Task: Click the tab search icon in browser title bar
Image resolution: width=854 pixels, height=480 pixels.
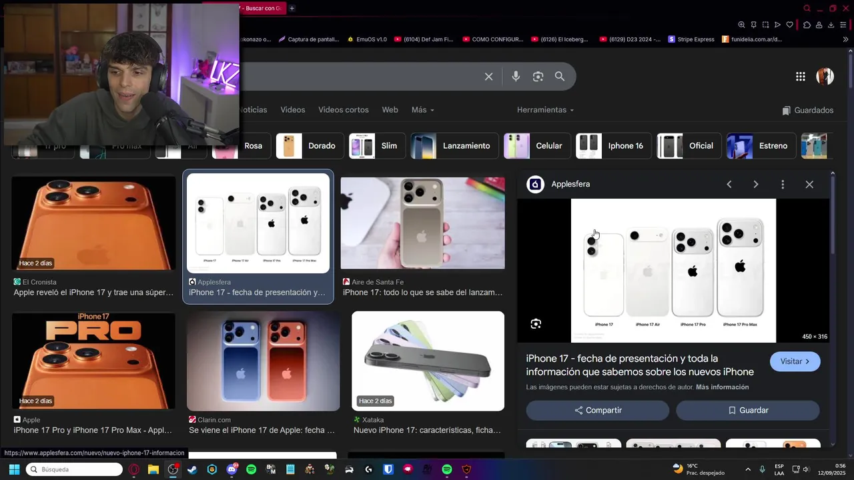Action: pyautogui.click(x=807, y=8)
